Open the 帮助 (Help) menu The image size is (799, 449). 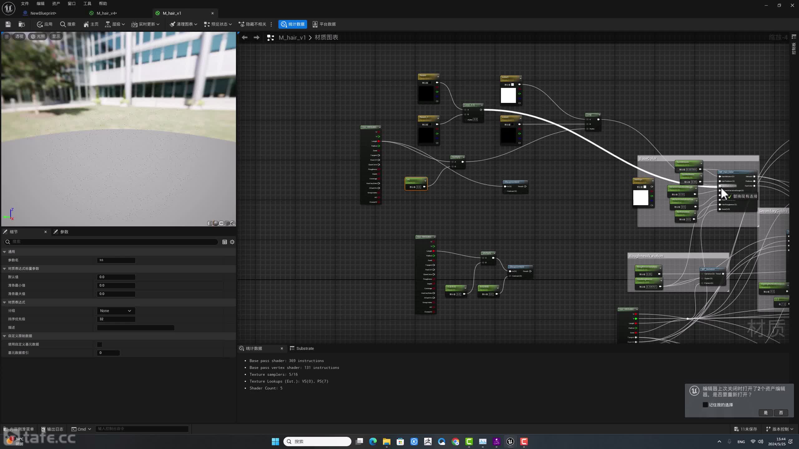pyautogui.click(x=103, y=3)
